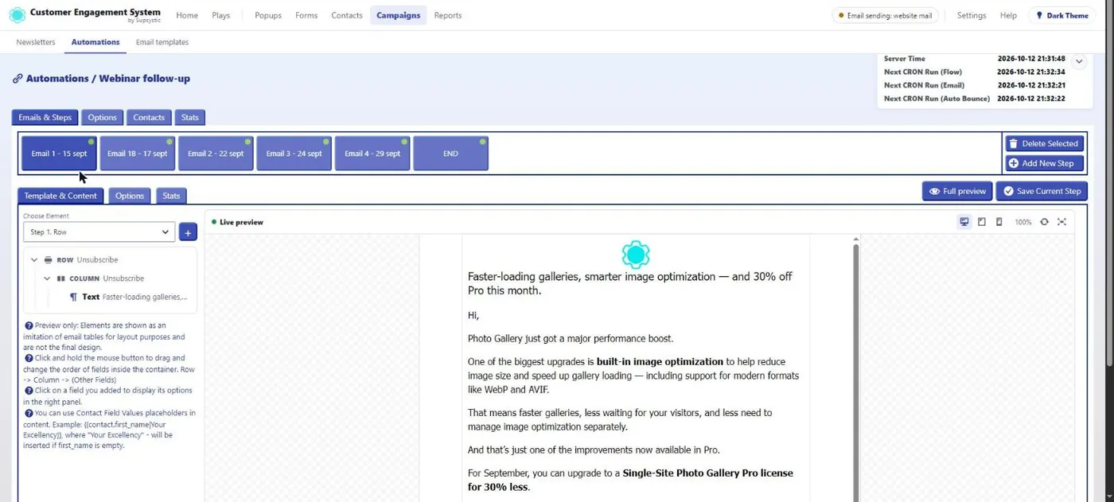Click the Dark Theme bulb icon
The height and width of the screenshot is (502, 1114).
(x=1039, y=15)
